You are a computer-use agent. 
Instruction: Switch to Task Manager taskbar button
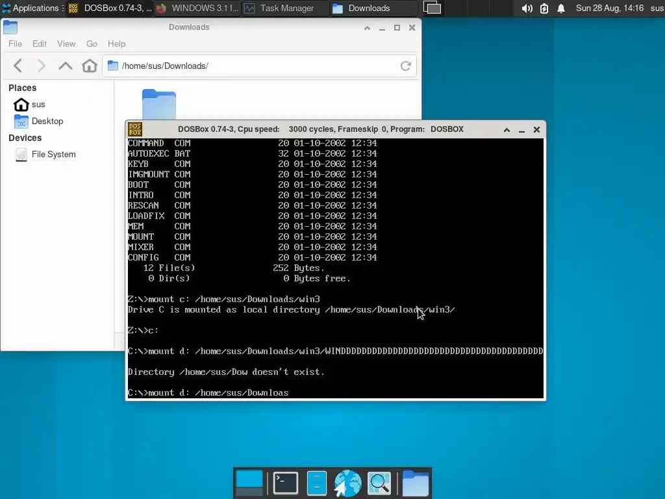pyautogui.click(x=285, y=8)
